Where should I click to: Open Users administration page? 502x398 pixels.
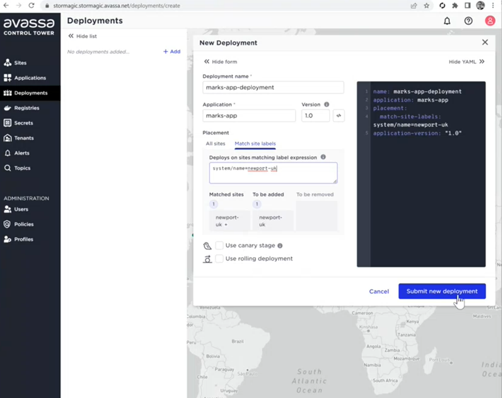tap(16, 209)
